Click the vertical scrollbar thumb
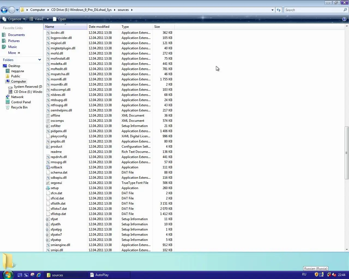Screen dimensions: 349x279 coord(347,153)
